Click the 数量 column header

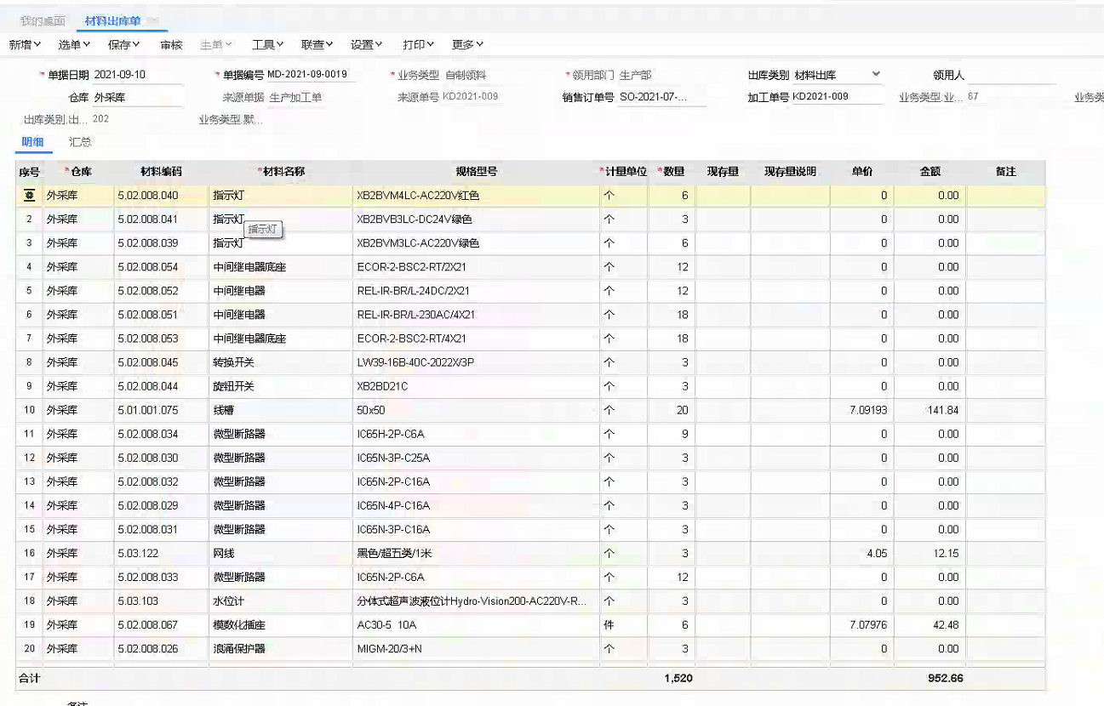point(672,172)
